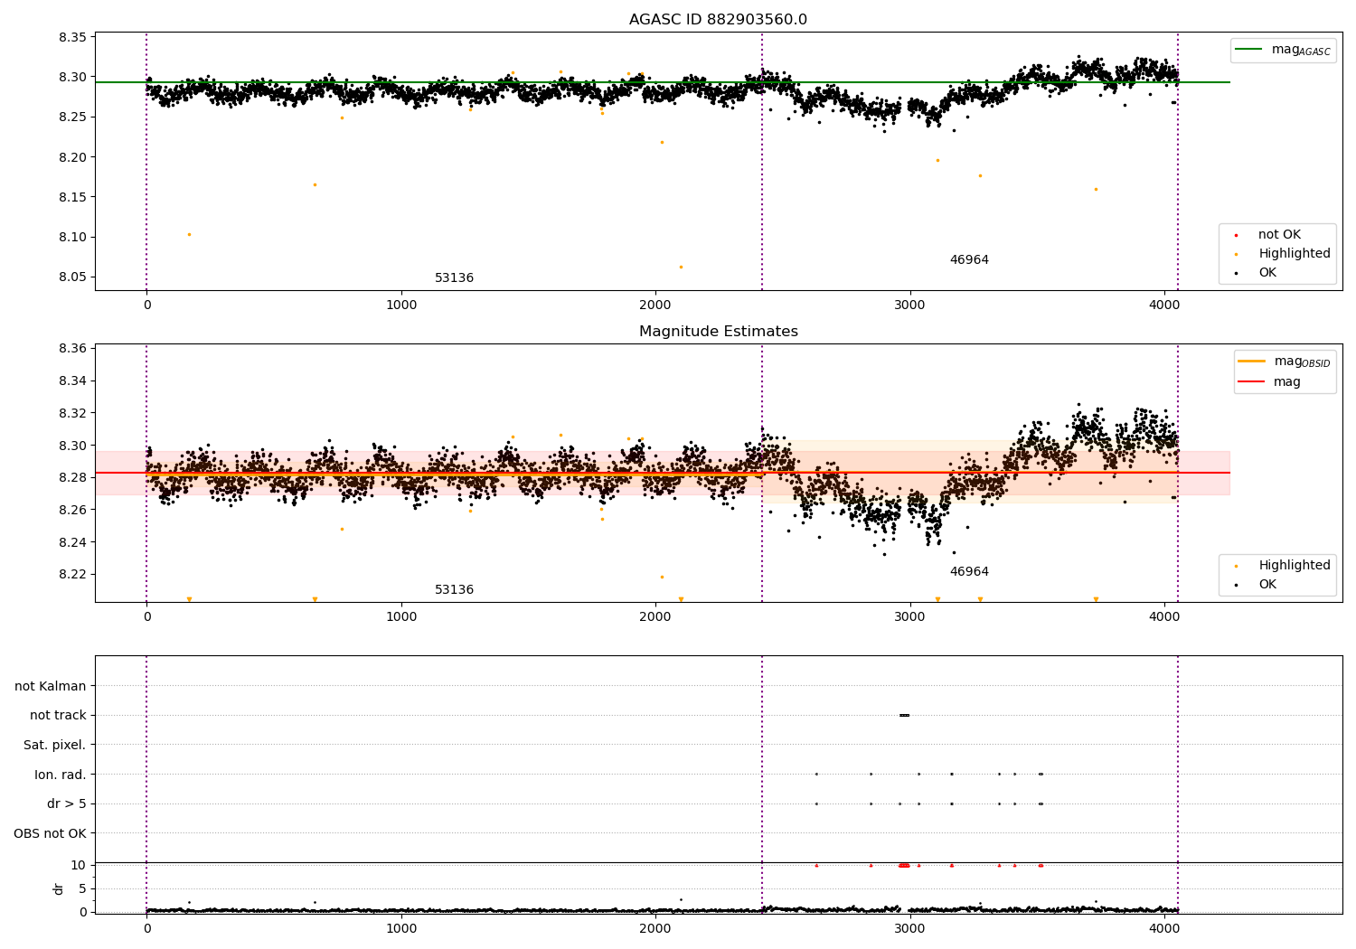Click the 4000 x-axis tick of the top plot

coord(1164,305)
